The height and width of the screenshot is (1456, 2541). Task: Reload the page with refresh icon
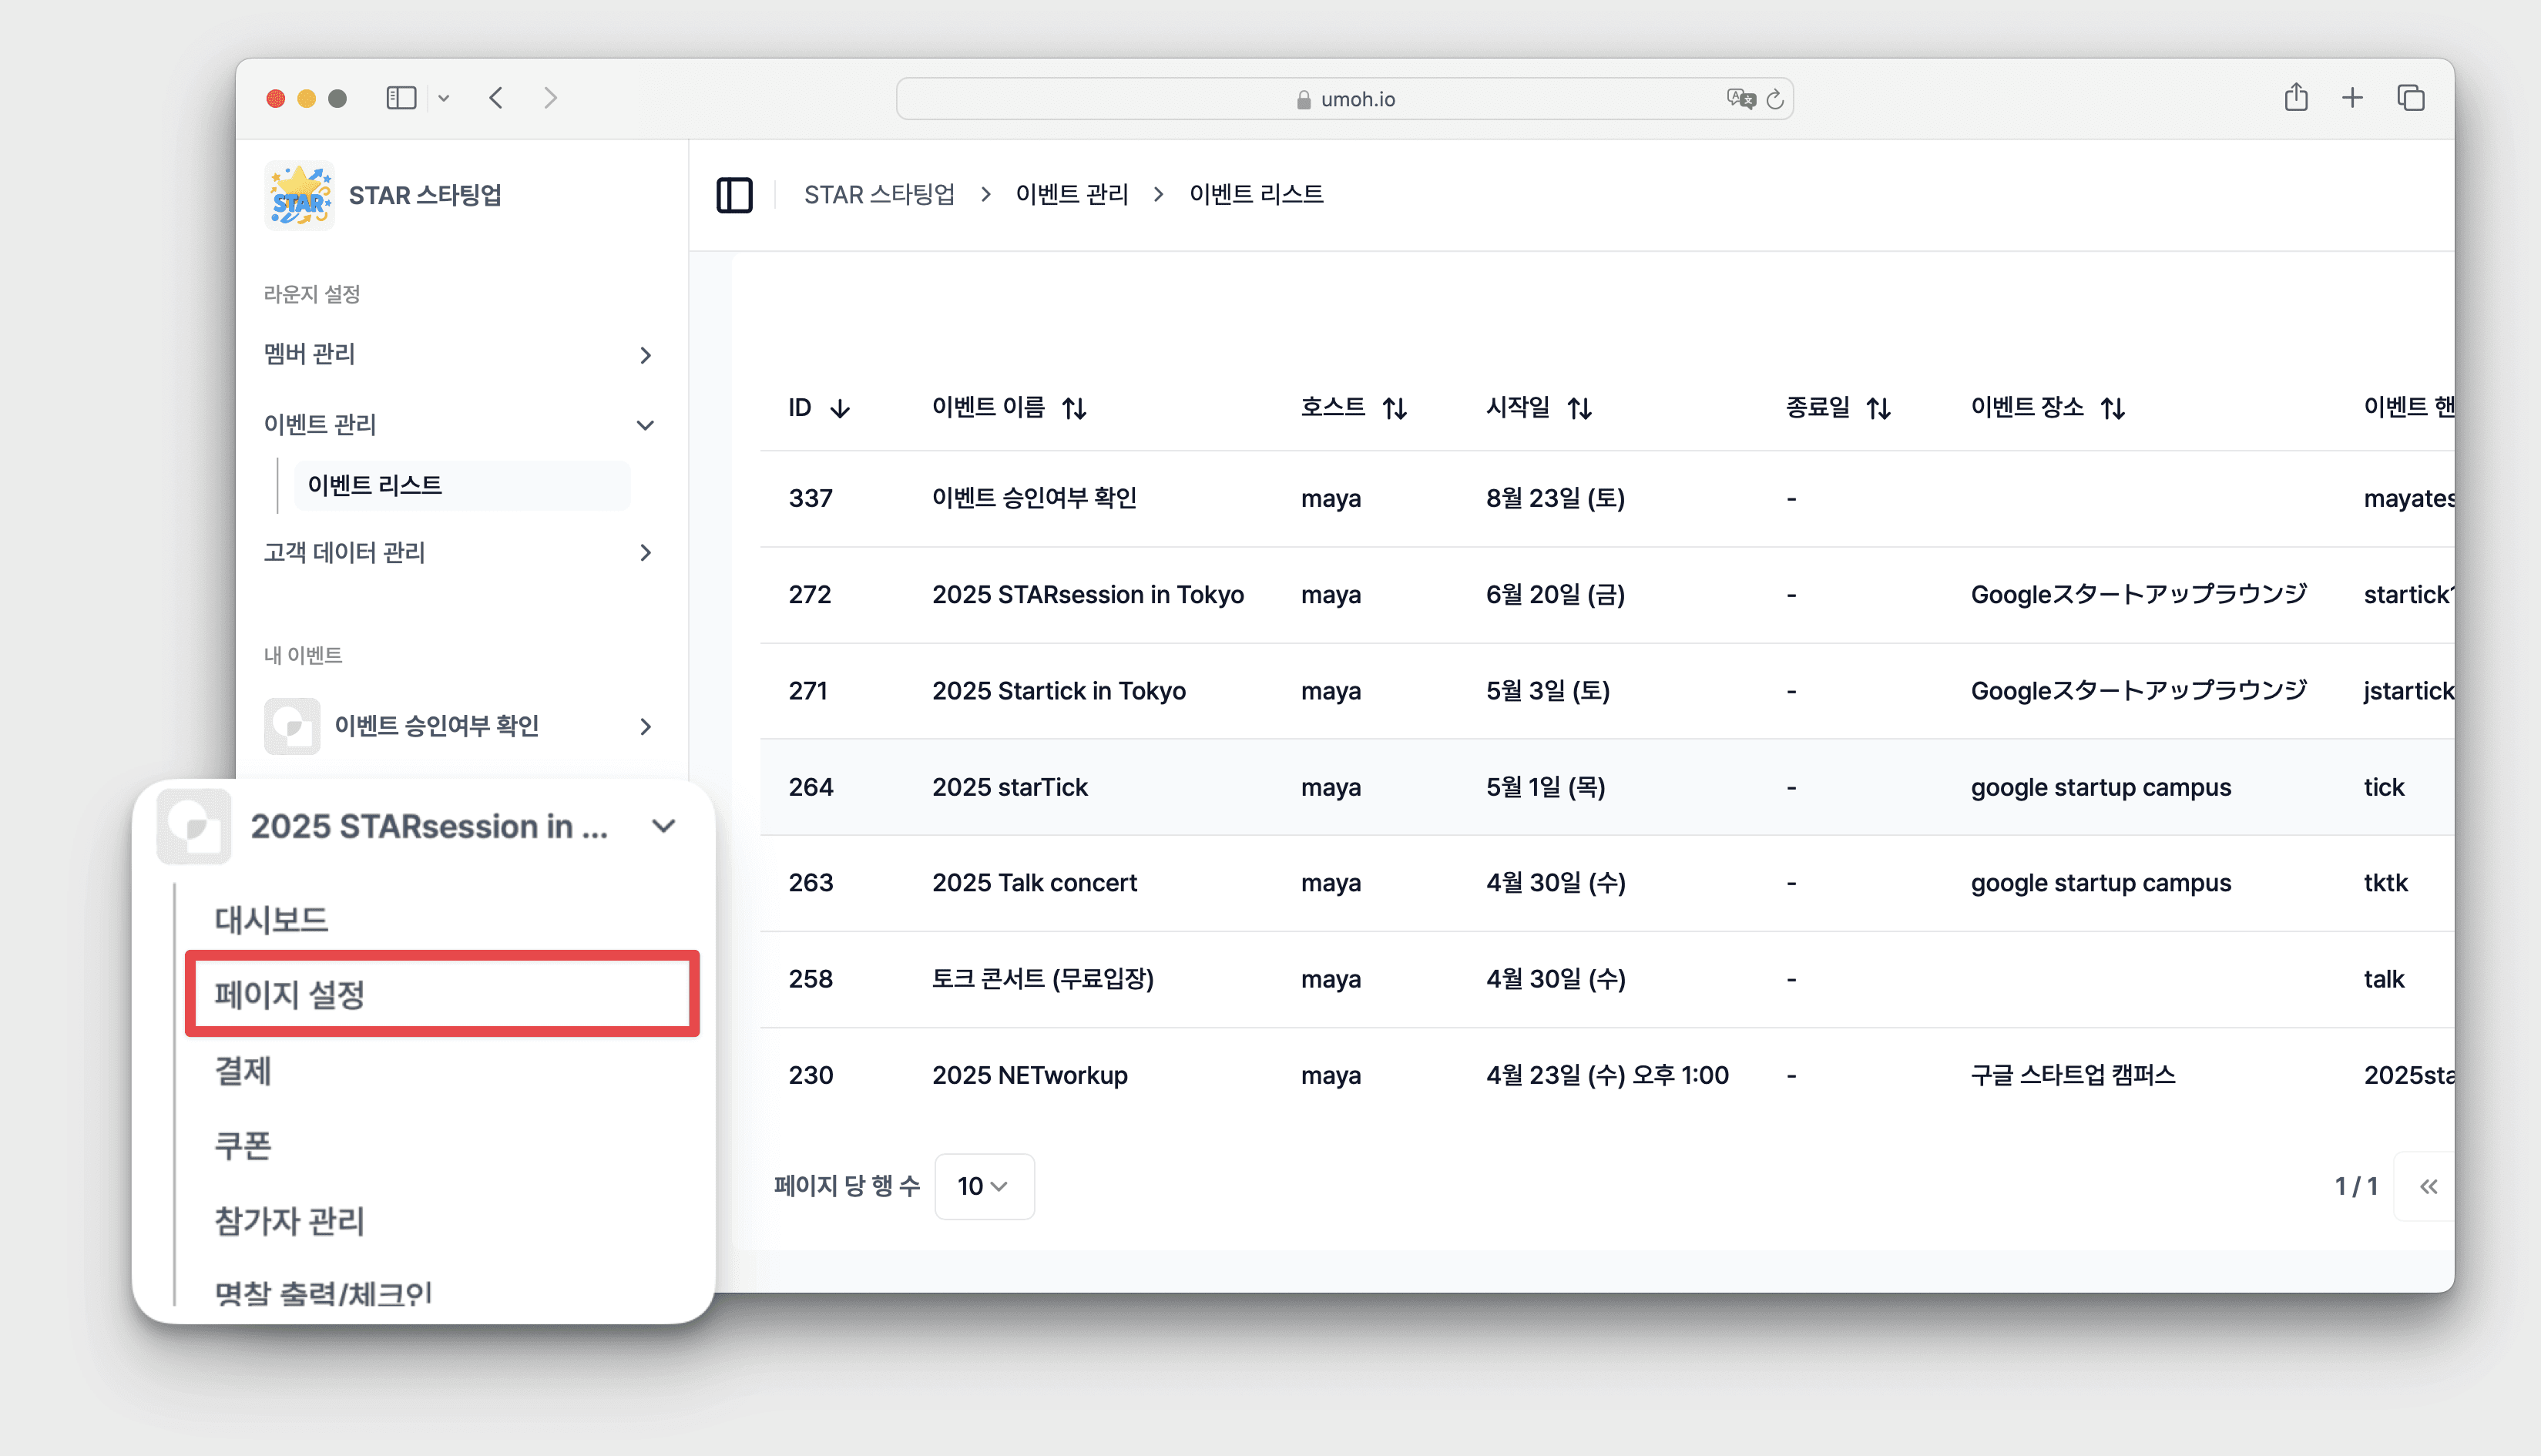coord(1775,99)
